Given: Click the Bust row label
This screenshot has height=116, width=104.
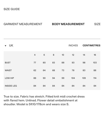Looking at the screenshot, I should pos(8,62).
